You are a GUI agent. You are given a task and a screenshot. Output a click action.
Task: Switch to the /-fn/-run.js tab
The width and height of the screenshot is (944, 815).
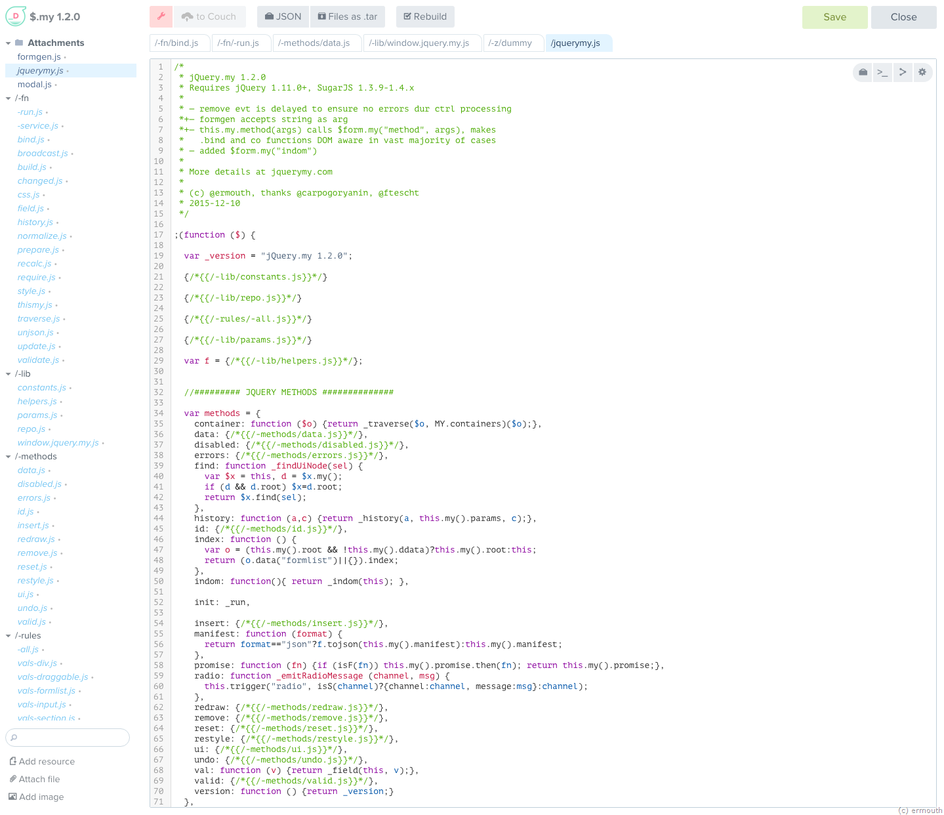(241, 43)
